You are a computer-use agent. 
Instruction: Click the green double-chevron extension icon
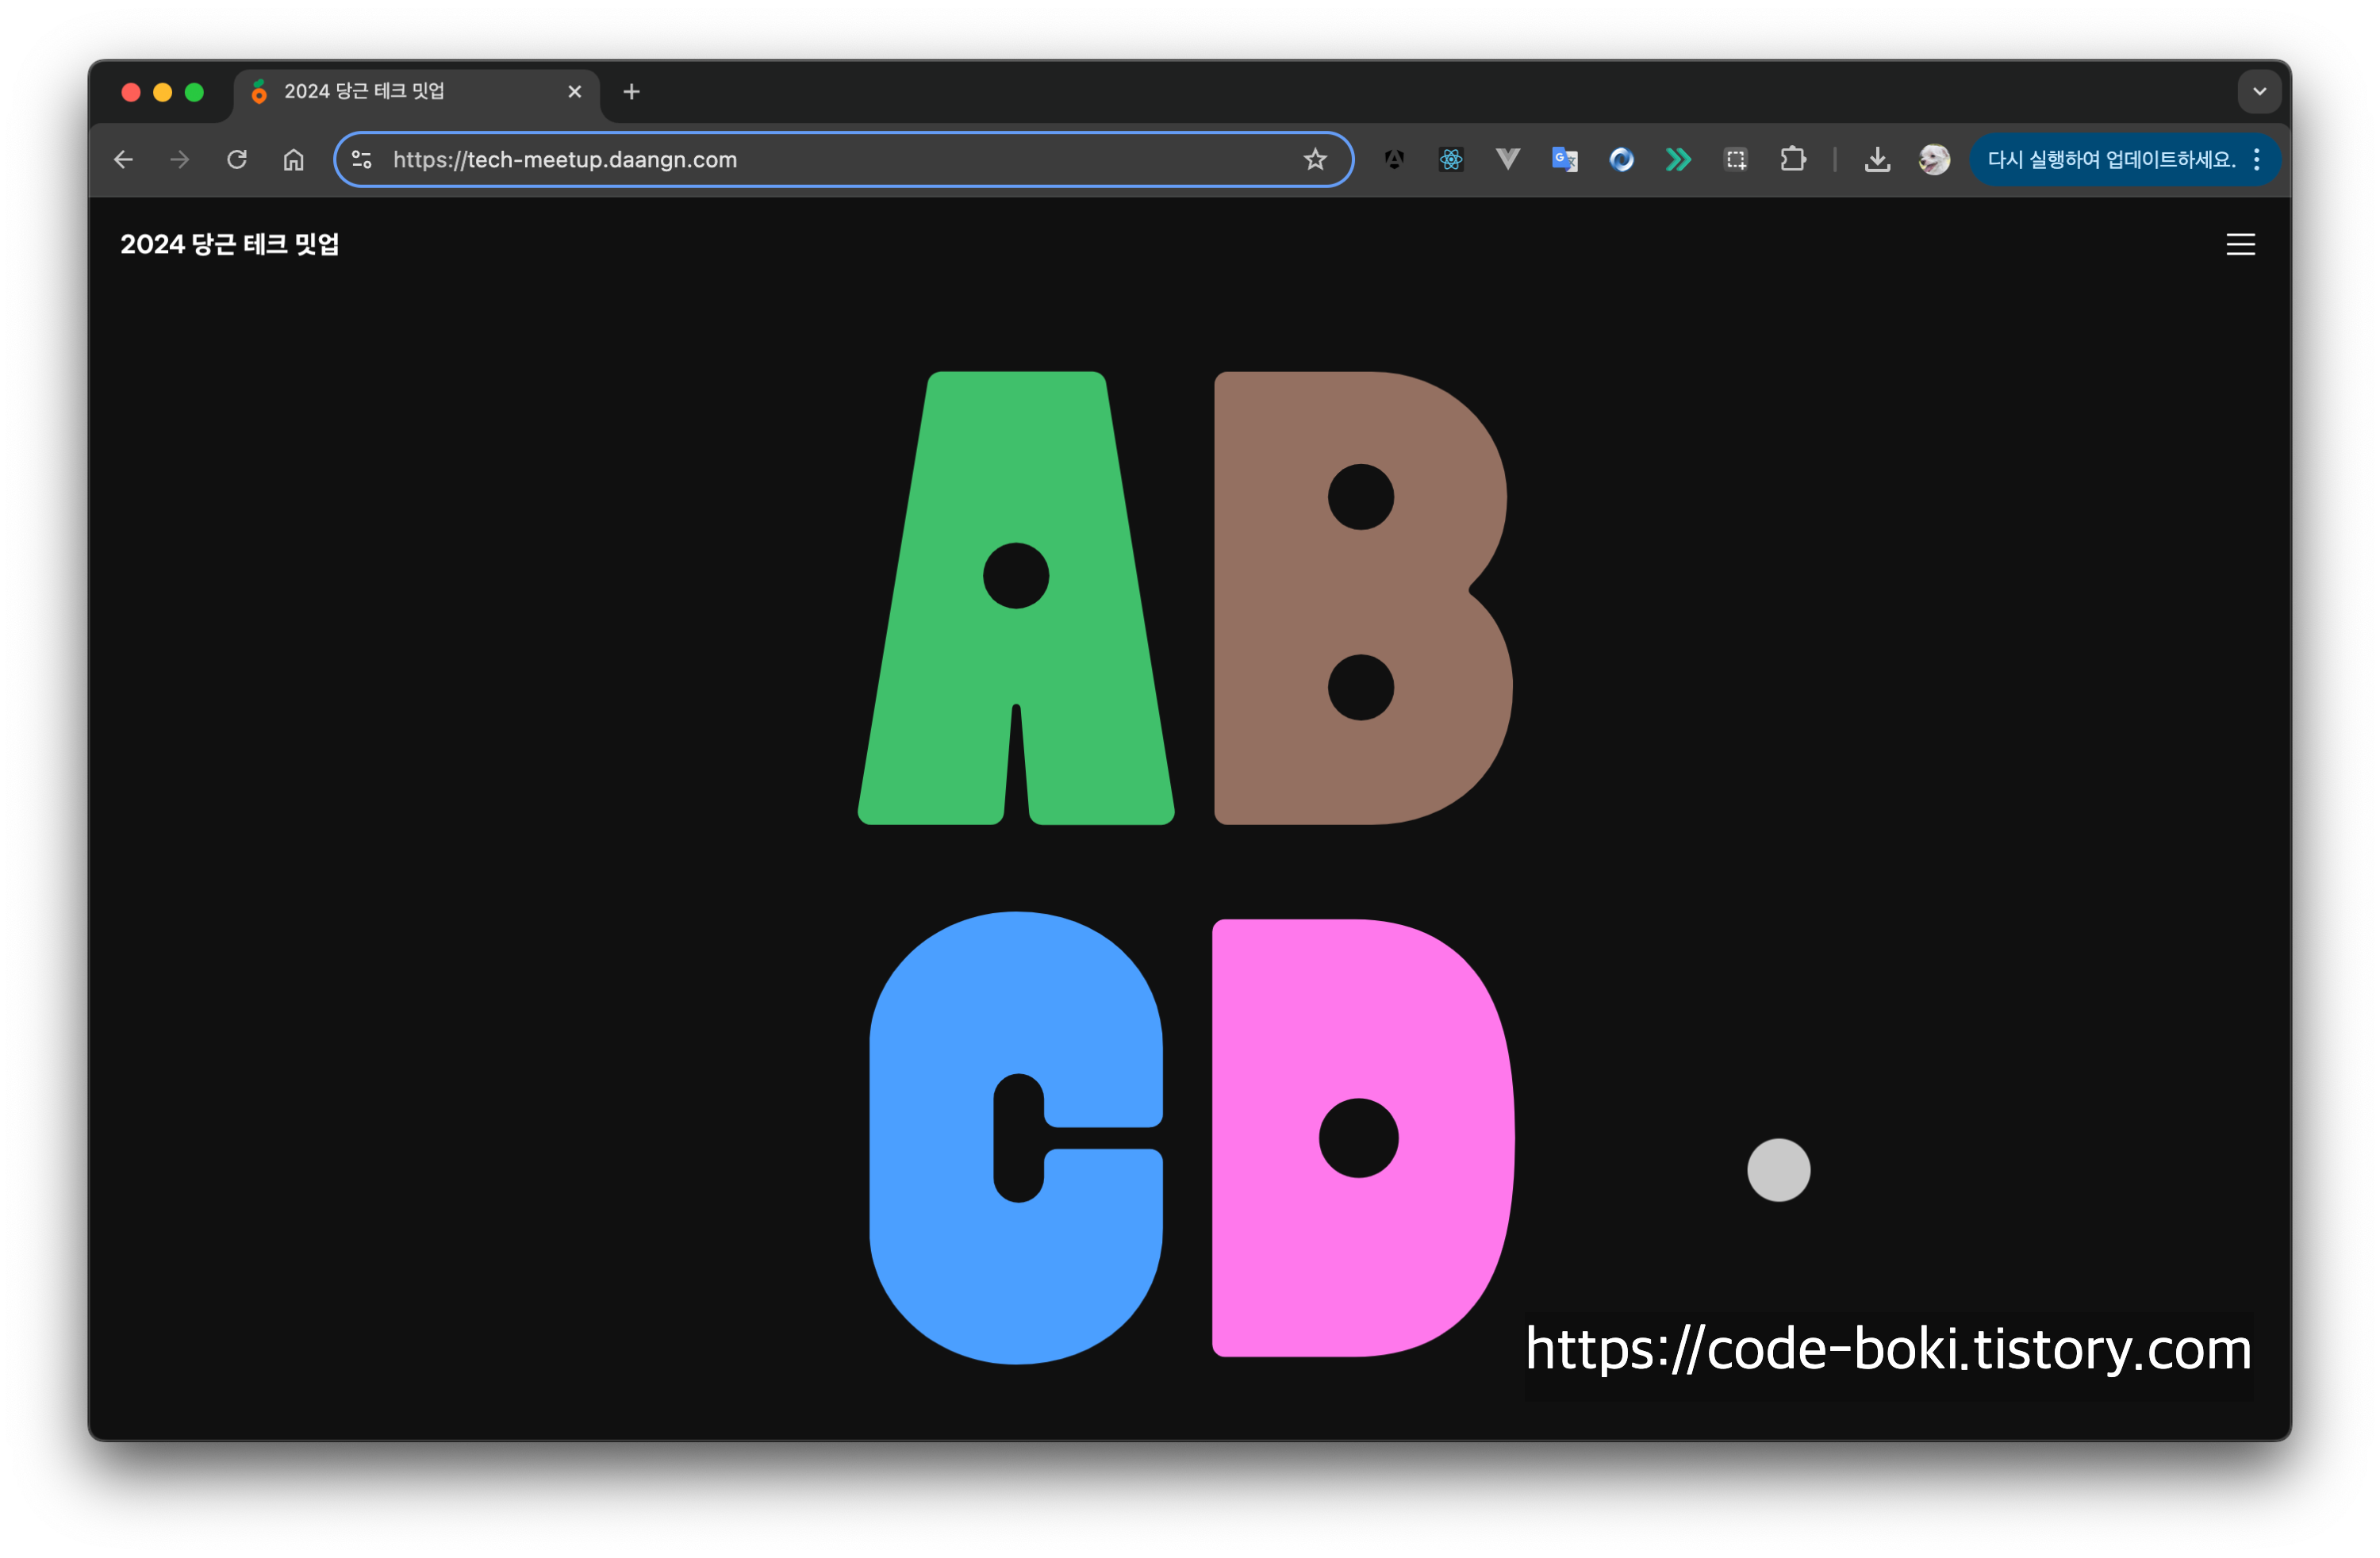1678,159
